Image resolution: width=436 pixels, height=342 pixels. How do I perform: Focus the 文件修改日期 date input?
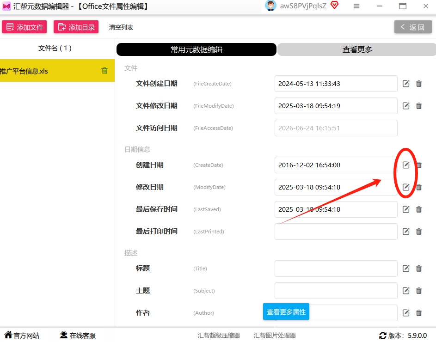coord(336,106)
